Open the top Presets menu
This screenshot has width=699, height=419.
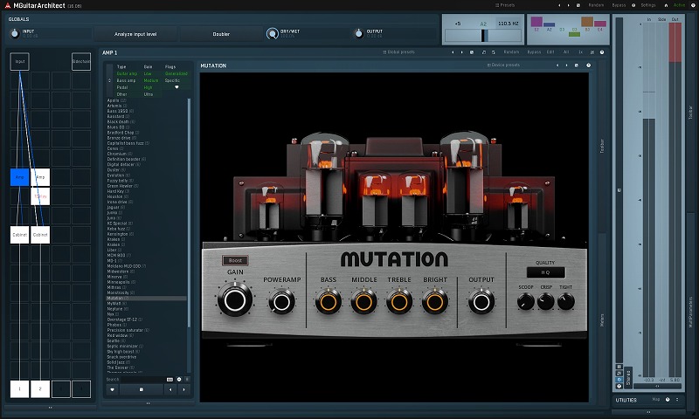tap(506, 4)
